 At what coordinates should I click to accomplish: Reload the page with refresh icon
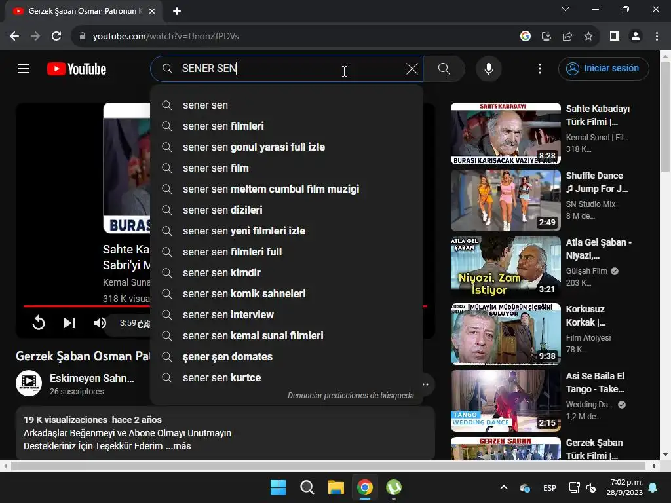tap(56, 37)
